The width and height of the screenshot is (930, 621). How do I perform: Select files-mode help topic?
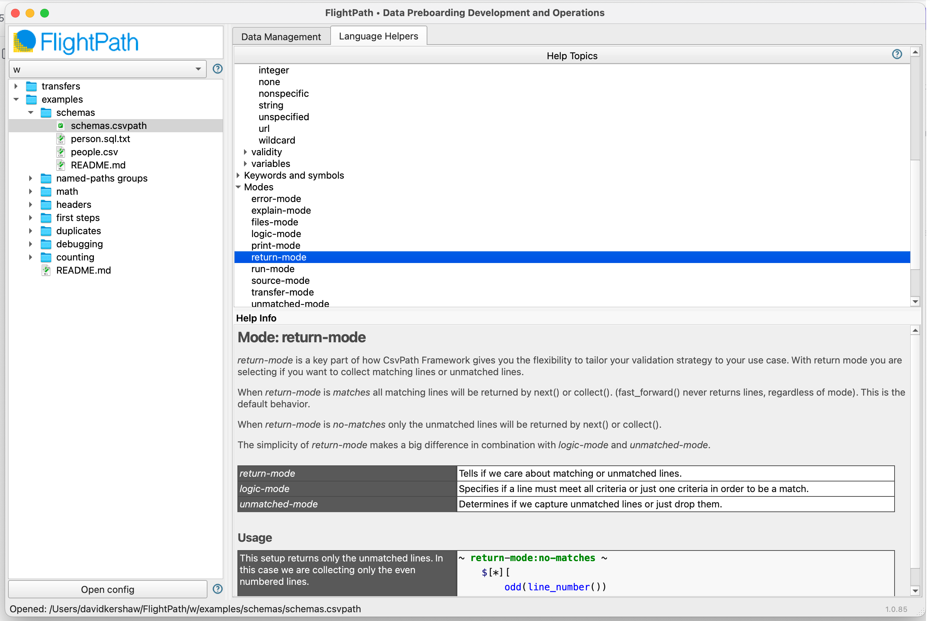[275, 222]
